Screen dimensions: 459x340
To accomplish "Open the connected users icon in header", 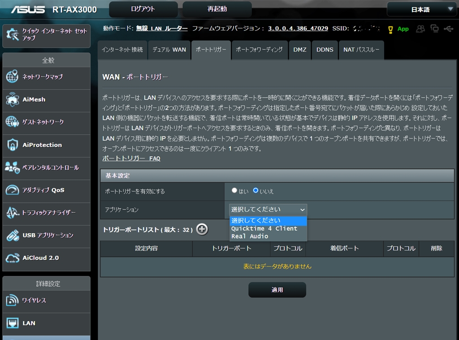I will point(420,29).
